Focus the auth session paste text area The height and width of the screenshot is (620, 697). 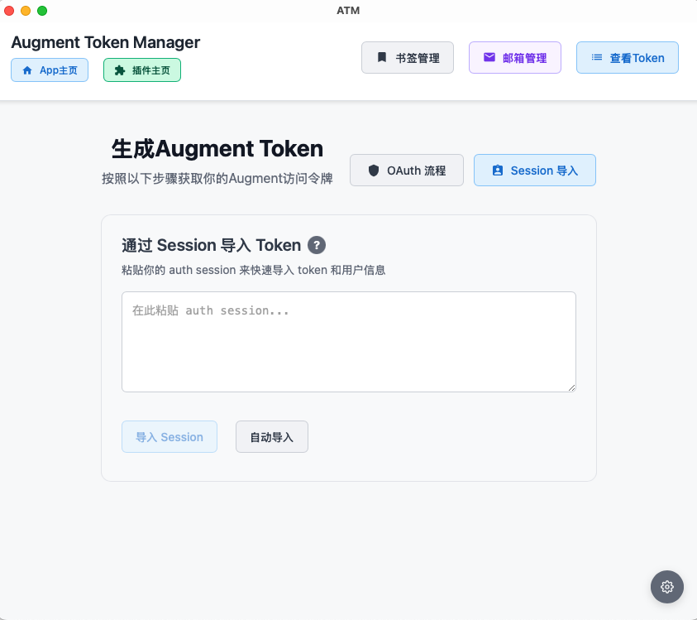[x=348, y=341]
